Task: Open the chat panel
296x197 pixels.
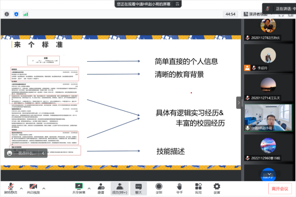Action: coord(138,188)
